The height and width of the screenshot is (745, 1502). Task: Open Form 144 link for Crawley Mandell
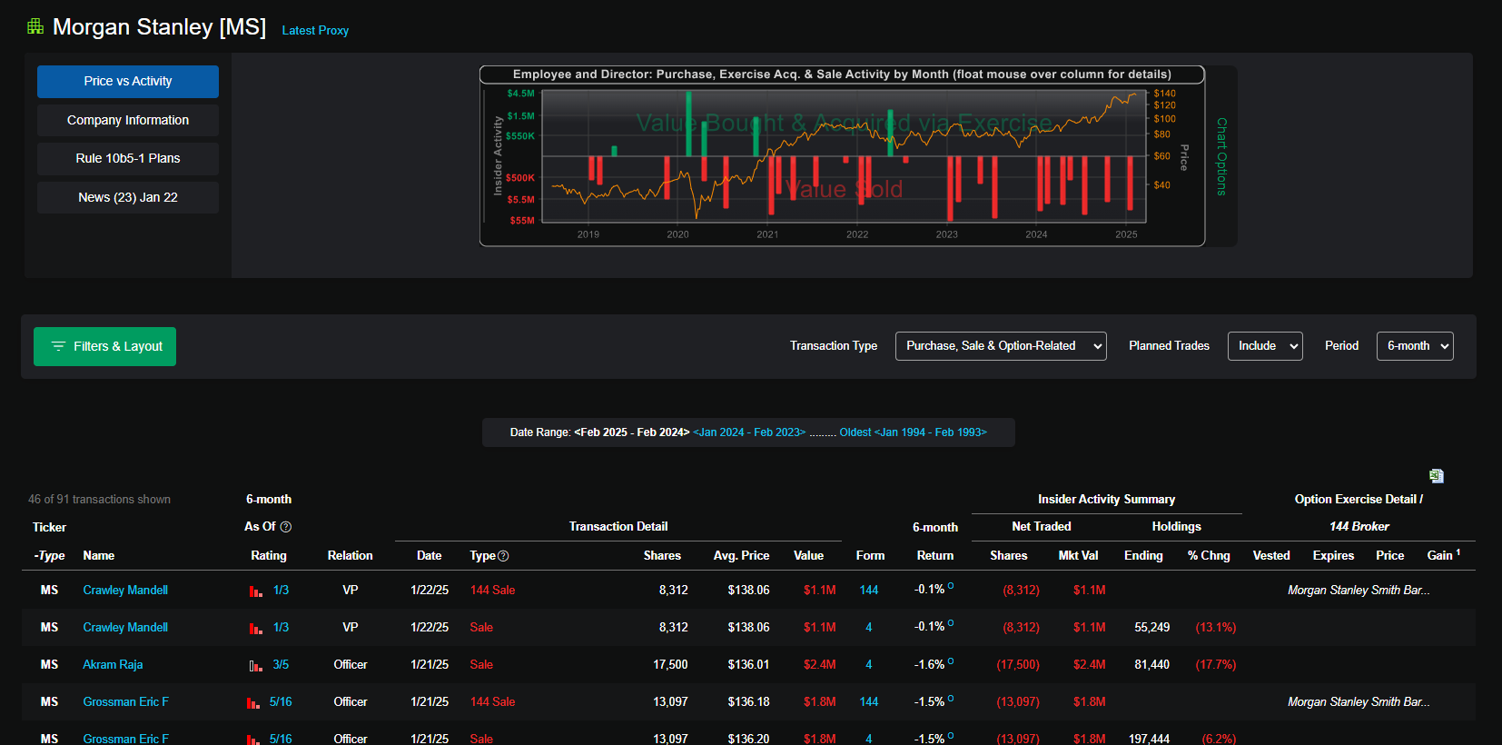[x=869, y=591]
